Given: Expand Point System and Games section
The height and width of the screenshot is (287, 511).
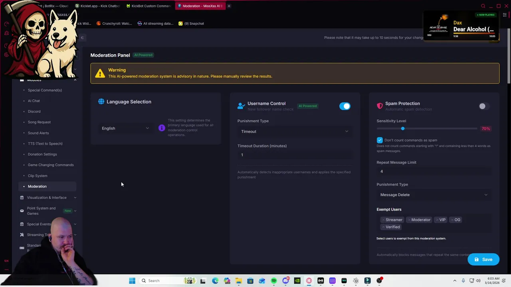Looking at the screenshot, I should tap(75, 210).
